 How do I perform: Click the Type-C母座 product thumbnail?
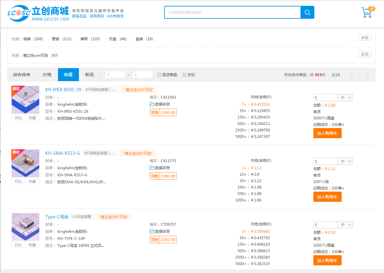[25, 227]
